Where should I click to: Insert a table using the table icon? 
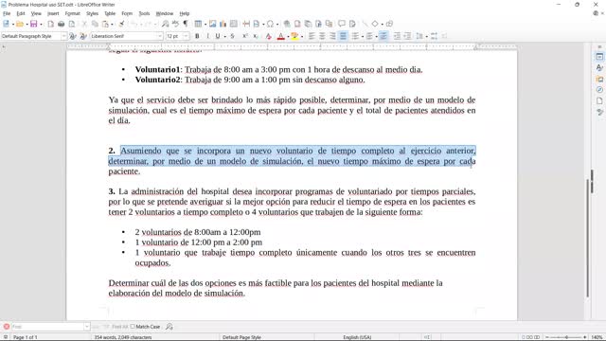[x=198, y=24]
